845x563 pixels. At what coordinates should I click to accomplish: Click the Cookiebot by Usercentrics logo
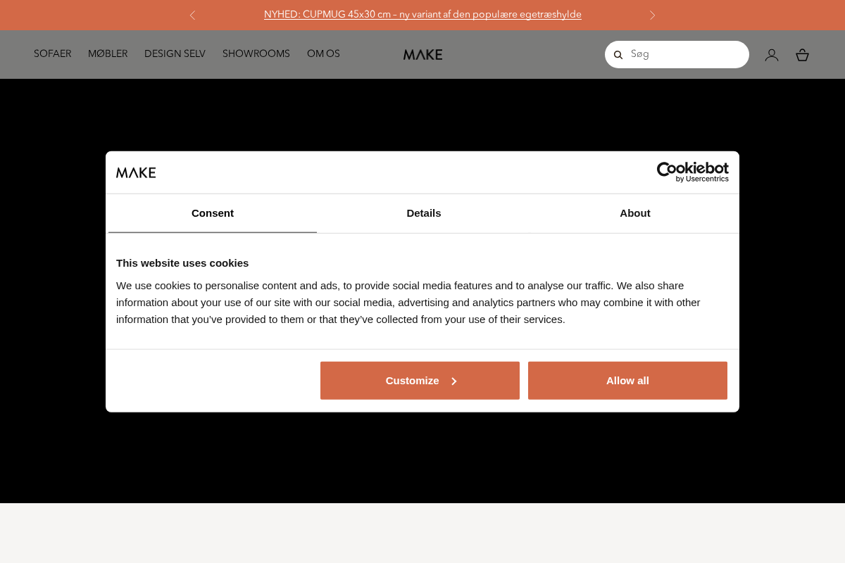point(692,172)
